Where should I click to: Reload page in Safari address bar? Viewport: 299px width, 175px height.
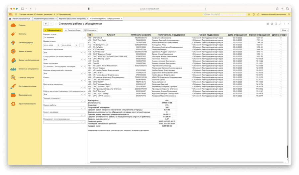pyautogui.click(x=205, y=9)
